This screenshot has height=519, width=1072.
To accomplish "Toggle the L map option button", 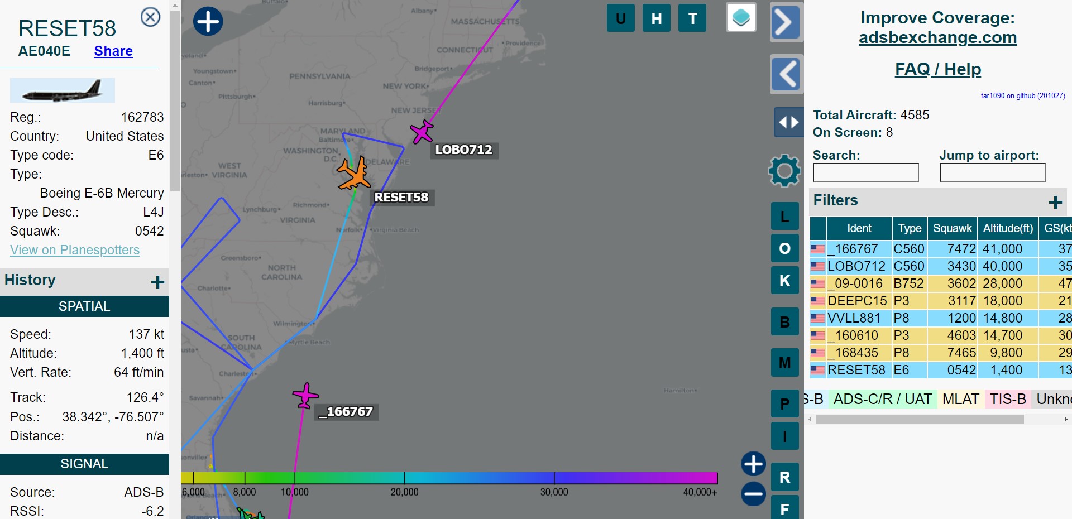I will click(x=784, y=217).
